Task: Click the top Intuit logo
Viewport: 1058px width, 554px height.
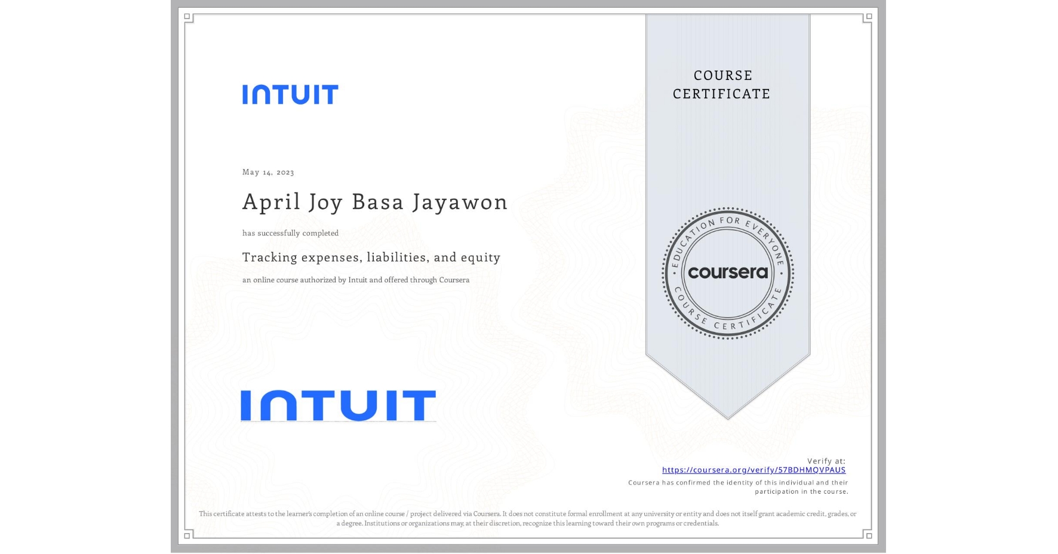Action: click(x=291, y=93)
